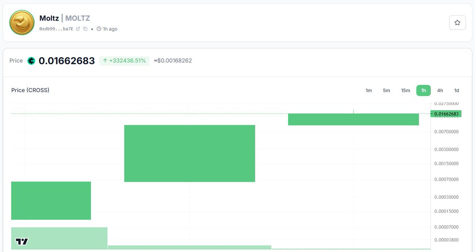The height and width of the screenshot is (252, 475).
Task: Select the 1m timeframe
Action: (x=369, y=90)
